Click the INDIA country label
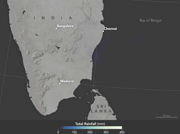Viewport: 180px width, 134px height. point(53,18)
